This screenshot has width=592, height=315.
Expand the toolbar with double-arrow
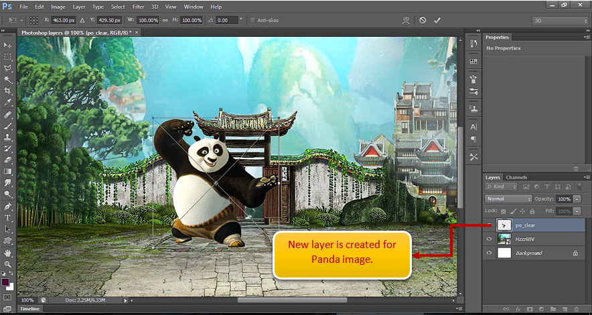tap(3, 31)
